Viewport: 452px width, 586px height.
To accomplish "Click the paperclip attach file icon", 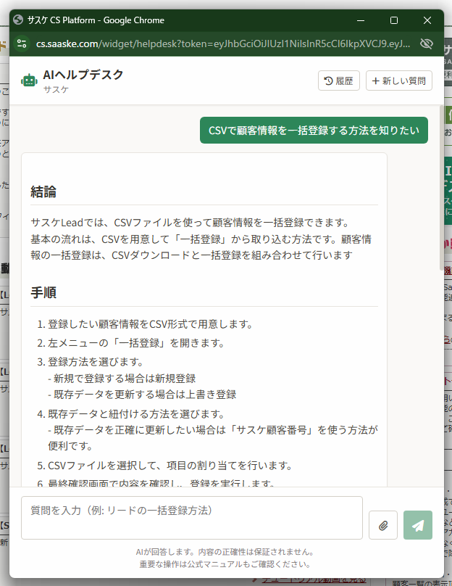I will point(383,525).
